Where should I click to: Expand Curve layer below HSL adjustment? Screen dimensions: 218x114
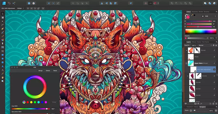[x=188, y=76]
